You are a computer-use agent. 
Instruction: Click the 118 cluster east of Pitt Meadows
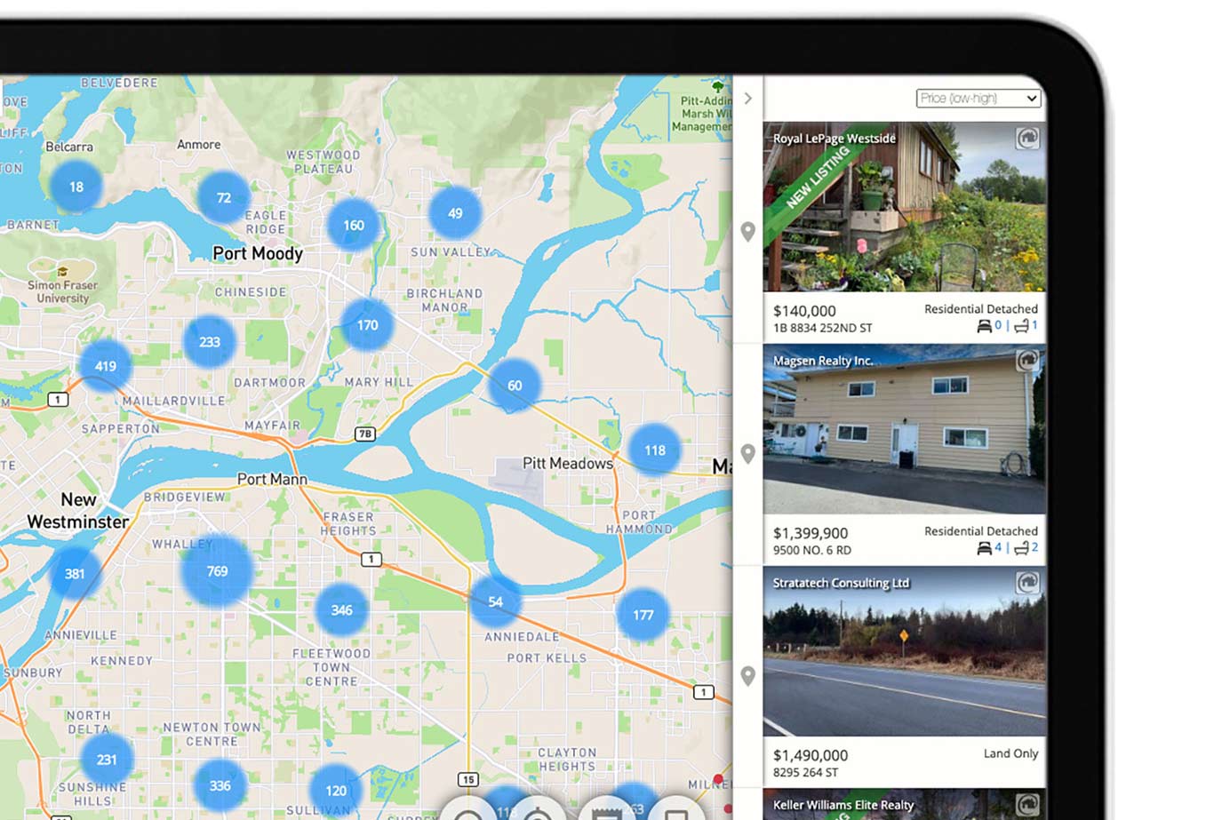coord(655,450)
